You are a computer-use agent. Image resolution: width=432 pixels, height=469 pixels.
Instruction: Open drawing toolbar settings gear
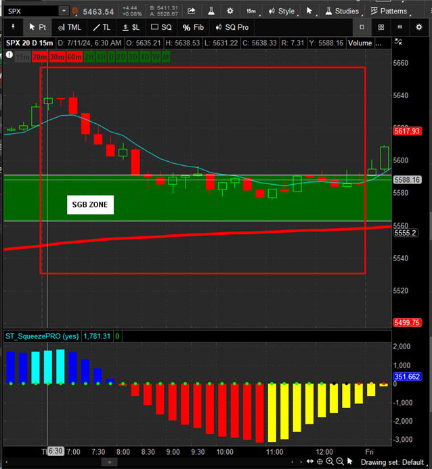pyautogui.click(x=419, y=27)
